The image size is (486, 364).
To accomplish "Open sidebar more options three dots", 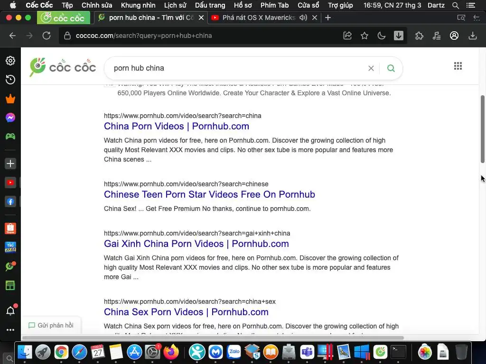I will [x=10, y=330].
